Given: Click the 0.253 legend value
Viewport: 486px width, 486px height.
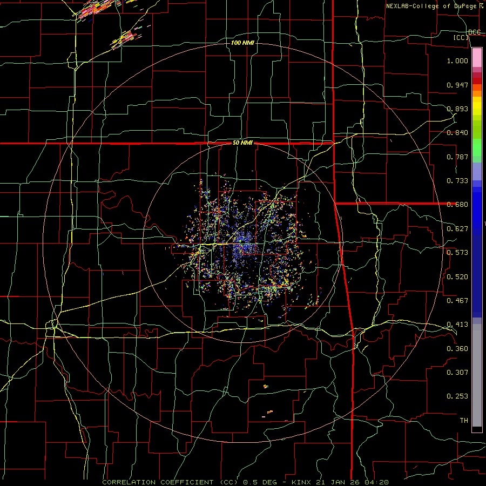Looking at the screenshot, I should tap(457, 396).
